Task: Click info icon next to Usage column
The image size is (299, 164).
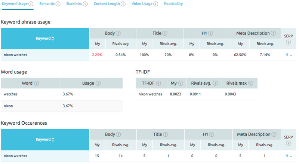Action: pyautogui.click(x=98, y=83)
